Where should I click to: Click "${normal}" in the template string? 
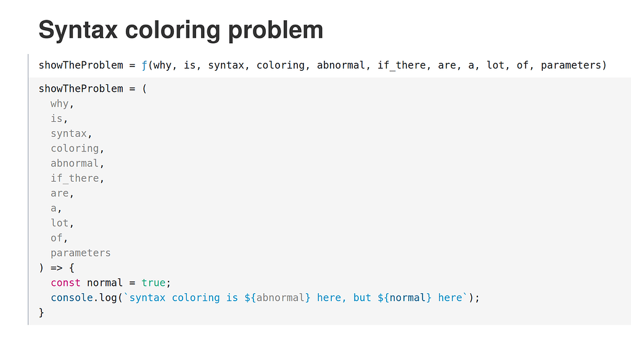tap(404, 297)
